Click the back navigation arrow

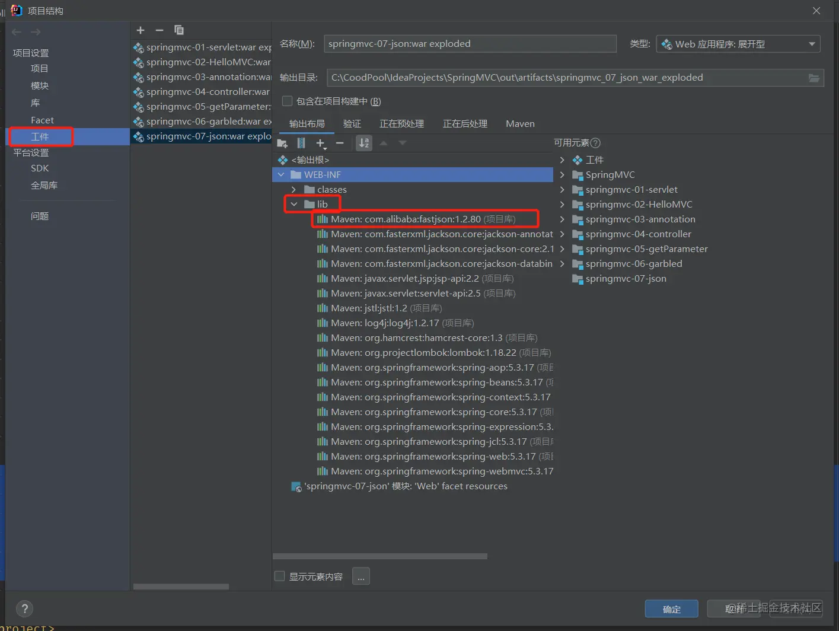pos(17,32)
